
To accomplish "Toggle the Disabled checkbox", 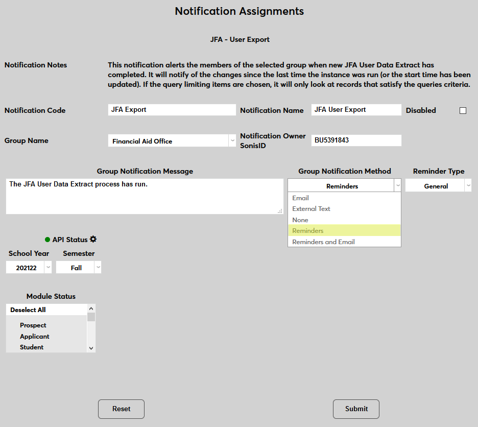I will 463,110.
